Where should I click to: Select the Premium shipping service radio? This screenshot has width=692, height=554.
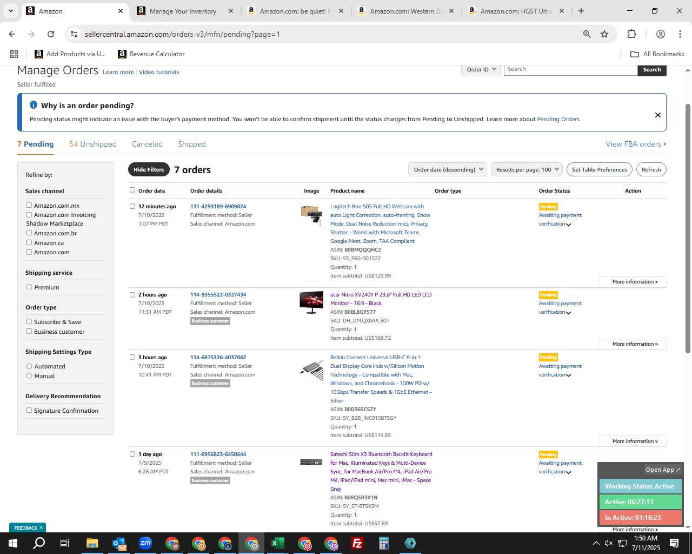coord(29,287)
